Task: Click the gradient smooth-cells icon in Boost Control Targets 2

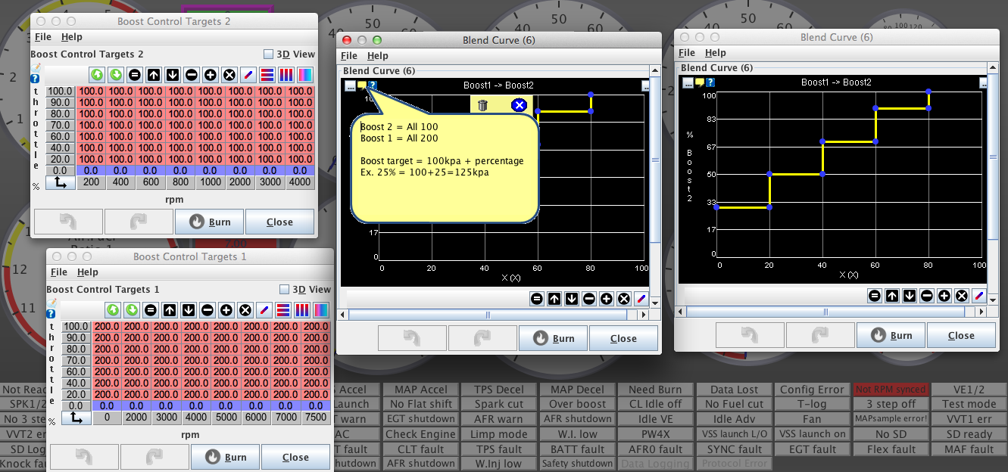Action: tap(304, 75)
